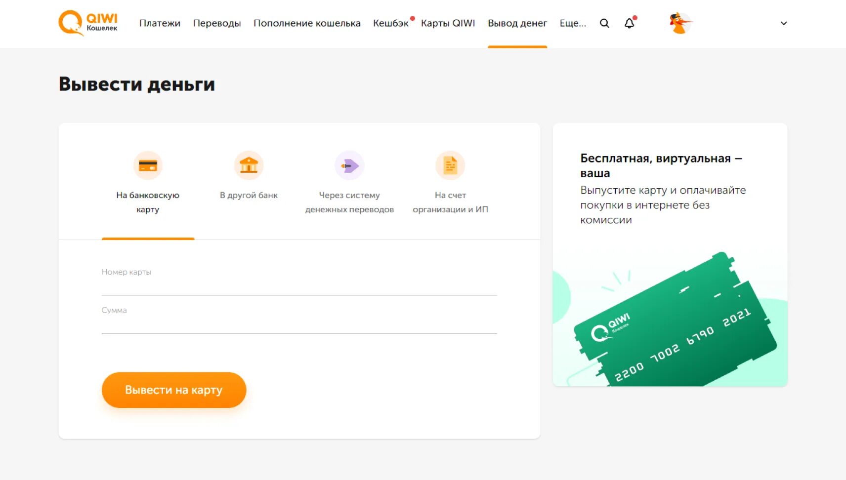Click the document icon for organization account withdrawal
Image resolution: width=846 pixels, height=480 pixels.
click(449, 165)
